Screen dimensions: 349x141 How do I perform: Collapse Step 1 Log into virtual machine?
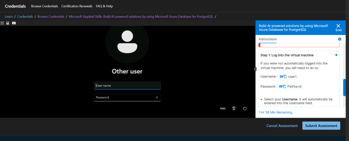tap(336, 55)
